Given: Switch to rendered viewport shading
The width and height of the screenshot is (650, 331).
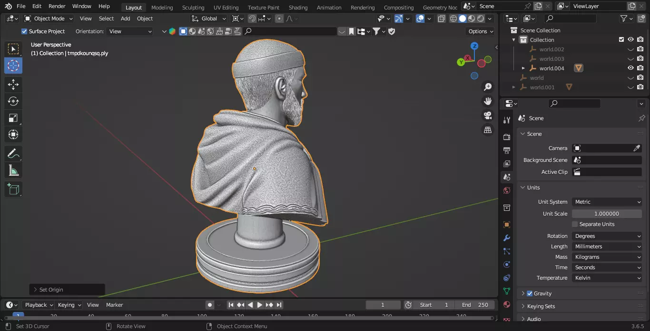Looking at the screenshot, I should [x=481, y=19].
